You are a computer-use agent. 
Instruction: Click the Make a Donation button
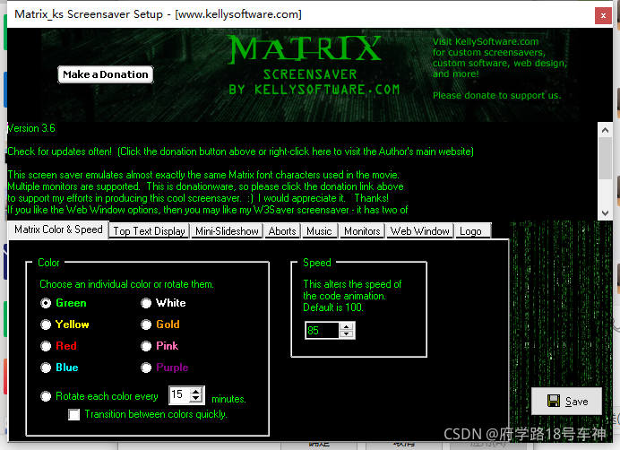point(106,74)
